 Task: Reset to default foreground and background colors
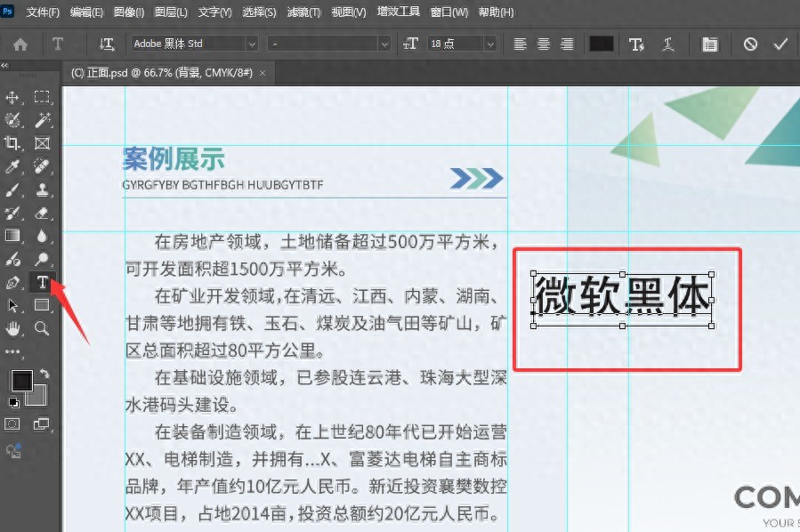coord(14,403)
